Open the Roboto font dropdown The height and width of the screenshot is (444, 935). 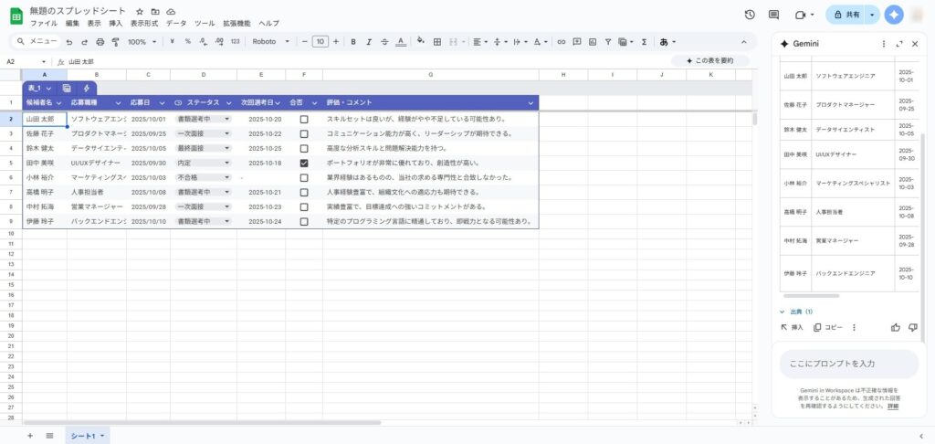[x=270, y=42]
